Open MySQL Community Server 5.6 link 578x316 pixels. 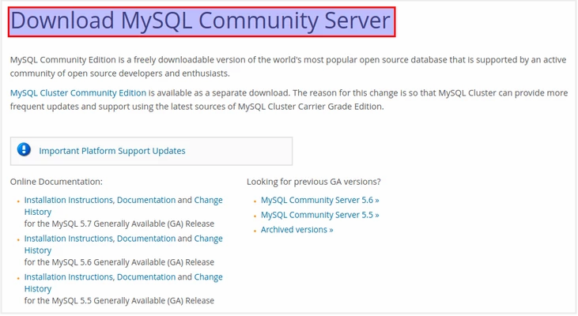pyautogui.click(x=320, y=200)
